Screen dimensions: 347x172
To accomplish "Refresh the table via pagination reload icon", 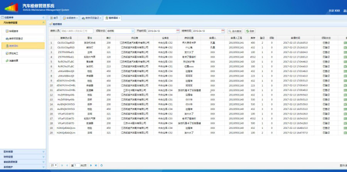I will 102,165.
